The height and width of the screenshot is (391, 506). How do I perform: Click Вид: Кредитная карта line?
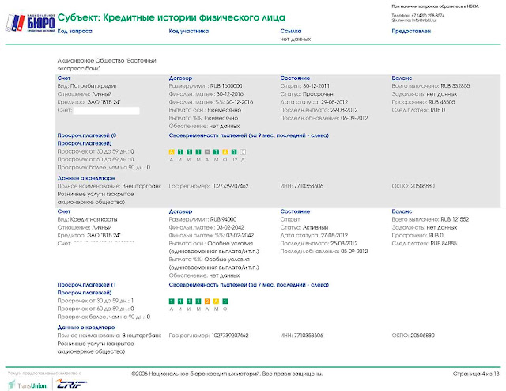tap(87, 219)
